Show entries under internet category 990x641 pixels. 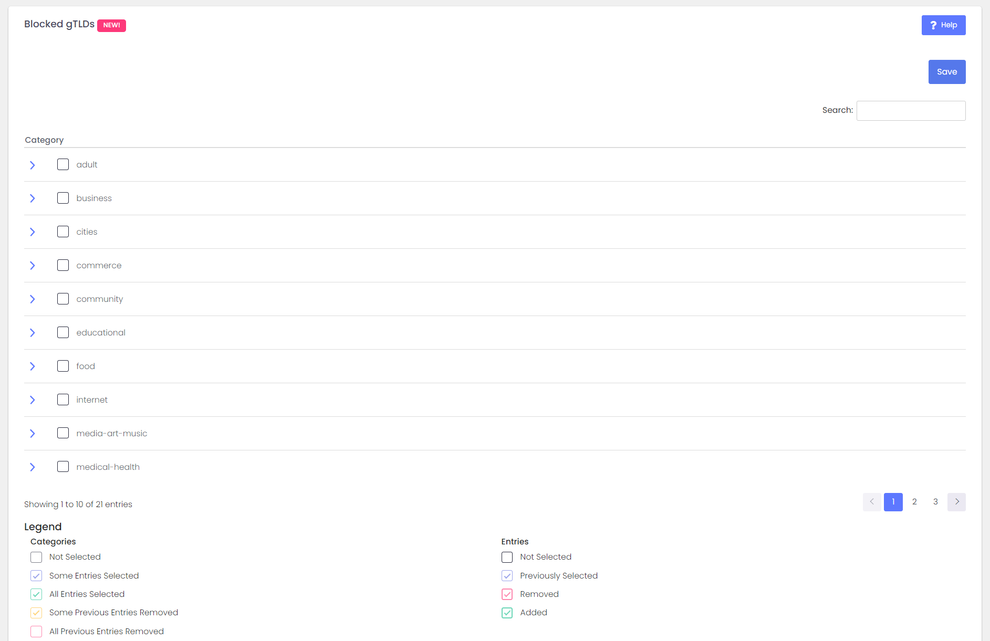33,400
